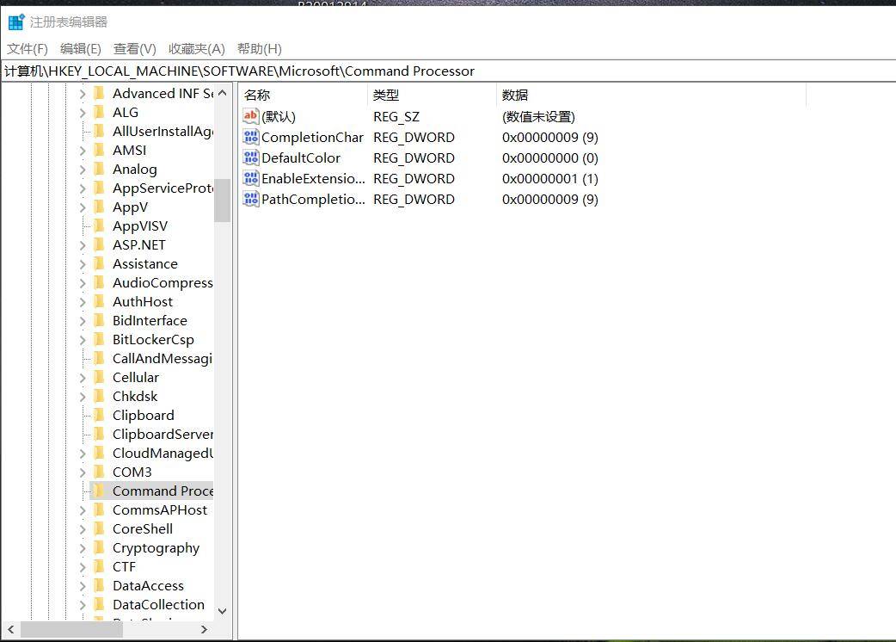Screen dimensions: 896x642
Task: Select the ClipboardServer tree key
Action: 163,434
